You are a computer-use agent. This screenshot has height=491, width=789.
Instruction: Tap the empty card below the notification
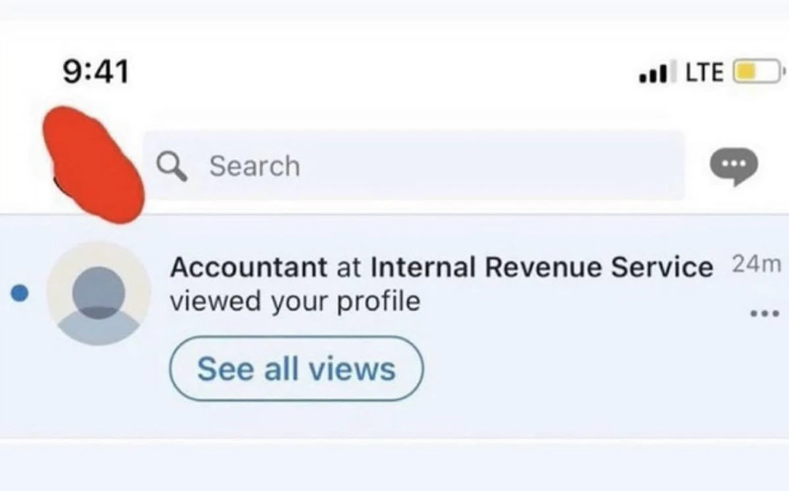[394, 468]
